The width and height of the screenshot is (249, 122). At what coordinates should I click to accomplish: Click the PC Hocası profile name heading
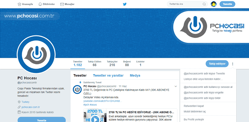point(27,78)
